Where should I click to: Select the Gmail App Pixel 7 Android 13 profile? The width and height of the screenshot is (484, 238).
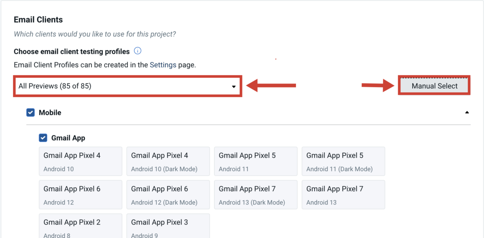(343, 194)
